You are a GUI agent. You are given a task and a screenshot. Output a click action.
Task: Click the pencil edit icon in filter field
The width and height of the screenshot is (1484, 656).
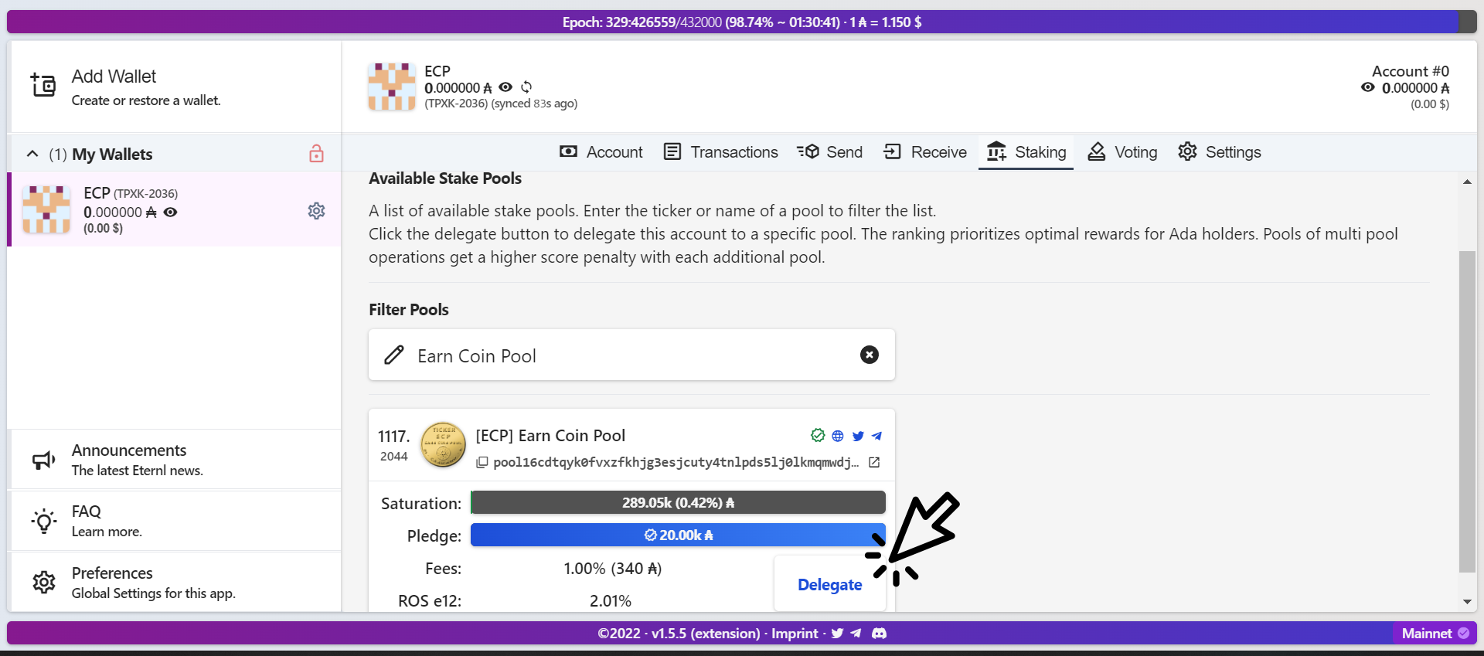(394, 355)
